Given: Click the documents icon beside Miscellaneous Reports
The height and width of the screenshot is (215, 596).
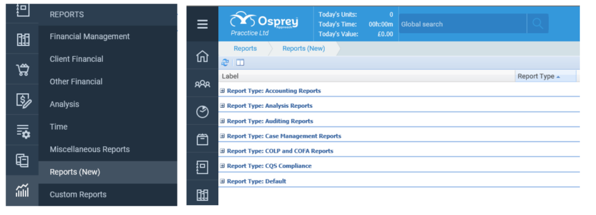Looking at the screenshot, I should [22, 161].
